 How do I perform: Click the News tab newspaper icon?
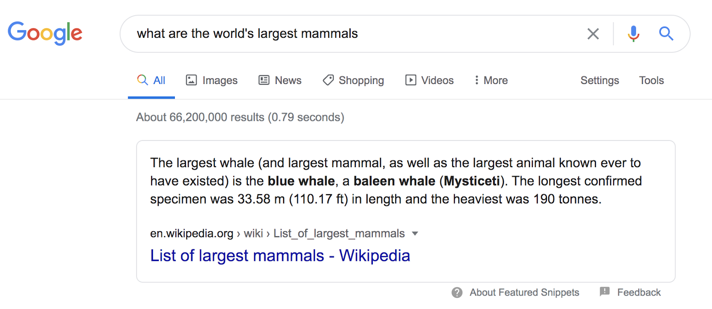264,80
